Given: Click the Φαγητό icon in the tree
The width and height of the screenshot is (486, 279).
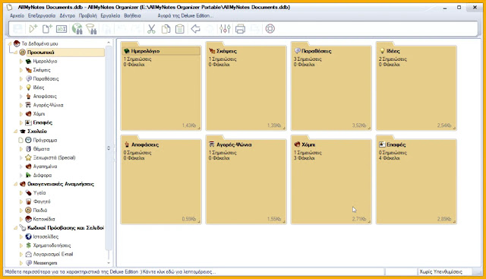Looking at the screenshot, I should (x=29, y=201).
